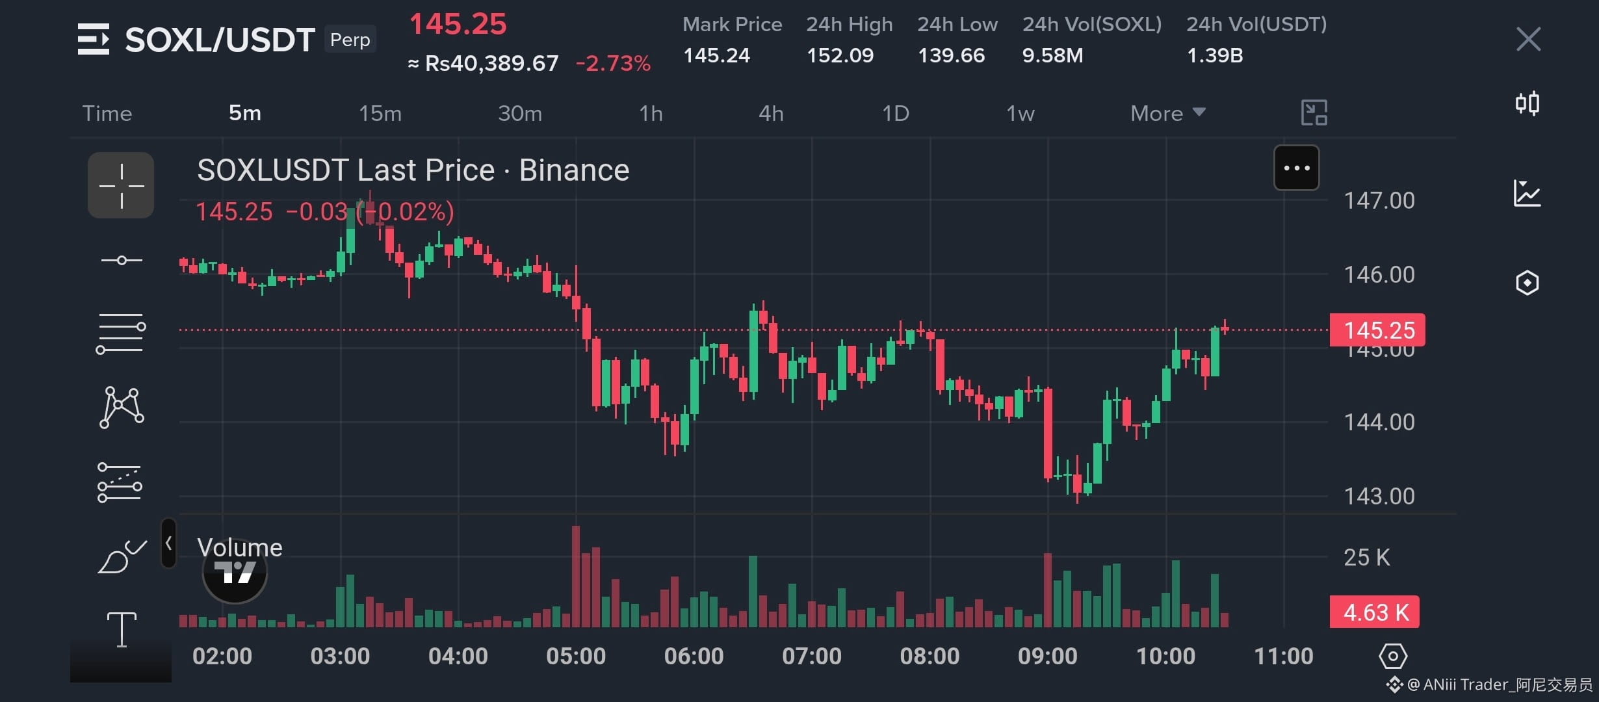Screen dimensions: 1599x702
Task: Choose the forecast/projection drawing tool
Action: 120,483
